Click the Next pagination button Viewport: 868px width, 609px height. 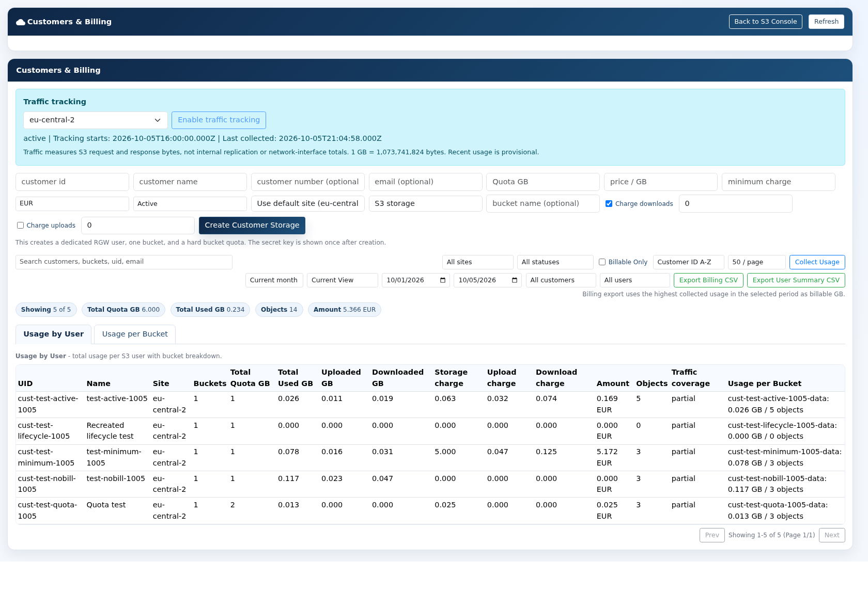tap(832, 535)
